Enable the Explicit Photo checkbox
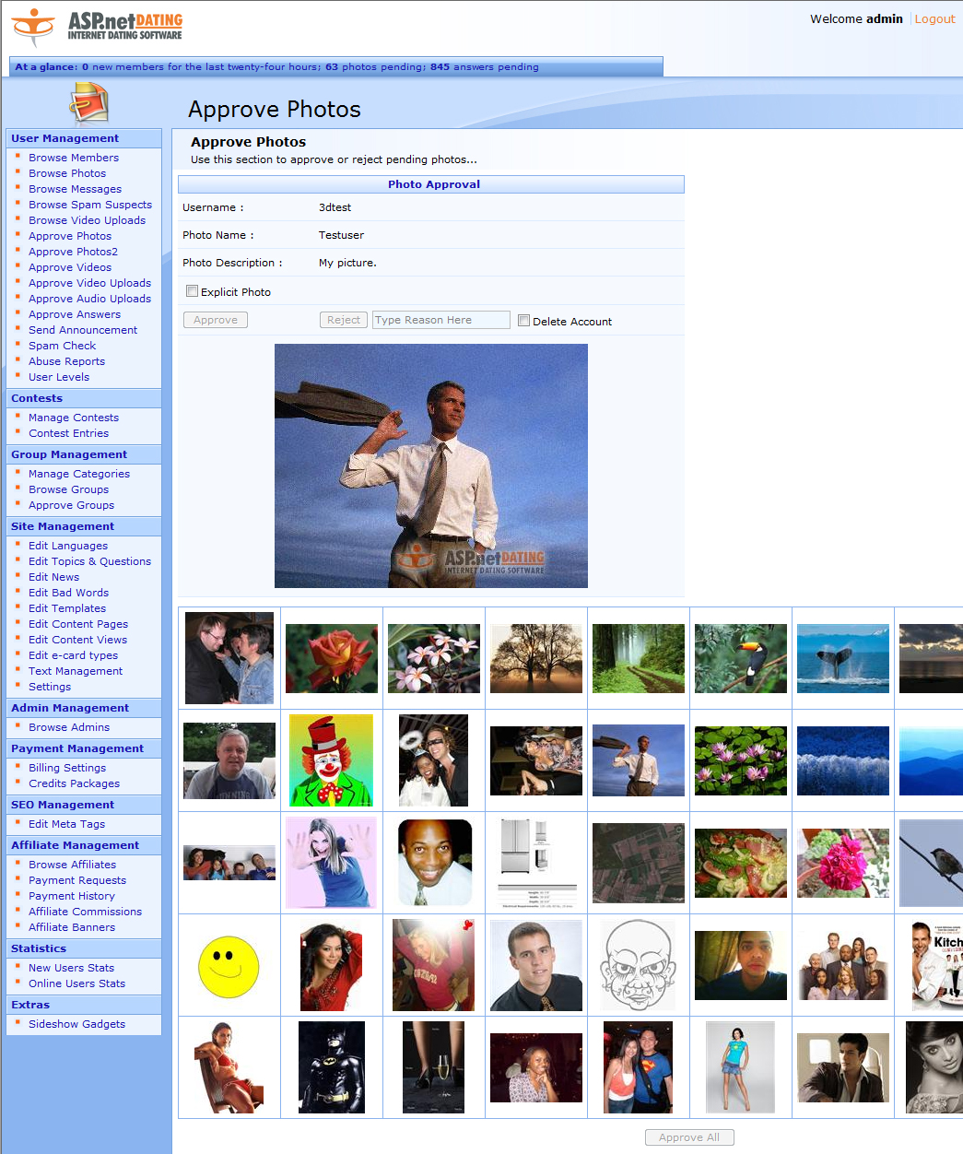 click(192, 290)
